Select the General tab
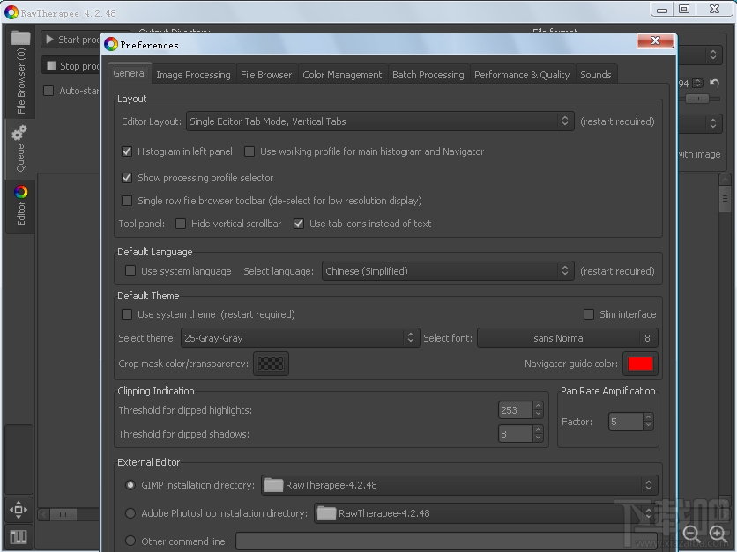The image size is (737, 552). [x=130, y=73]
